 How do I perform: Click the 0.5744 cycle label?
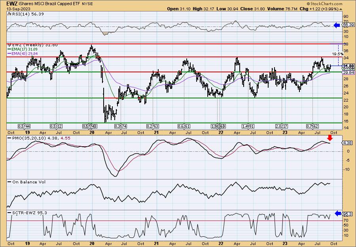tap(24, 126)
